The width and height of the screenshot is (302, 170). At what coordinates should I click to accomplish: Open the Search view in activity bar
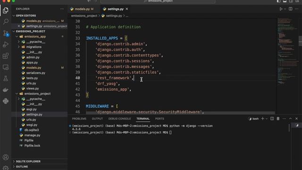tap(6, 22)
